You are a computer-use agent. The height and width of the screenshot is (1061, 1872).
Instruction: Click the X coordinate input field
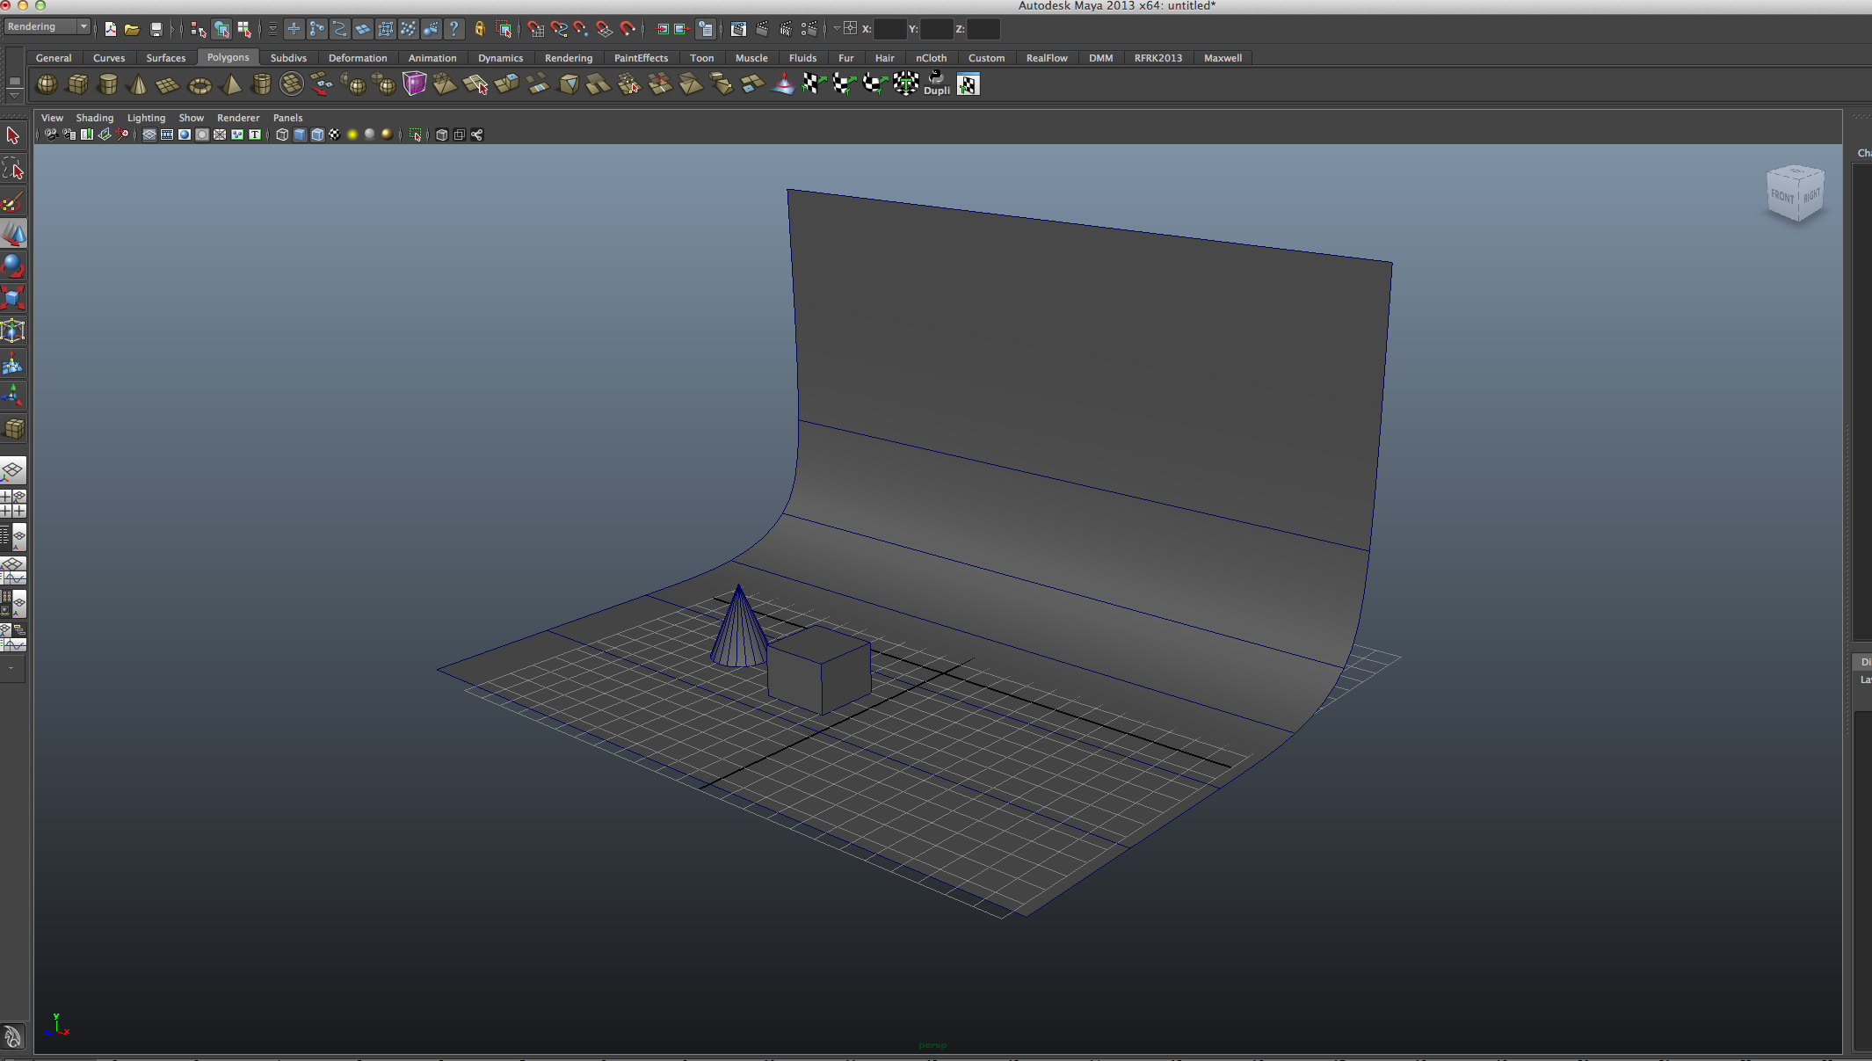(889, 29)
